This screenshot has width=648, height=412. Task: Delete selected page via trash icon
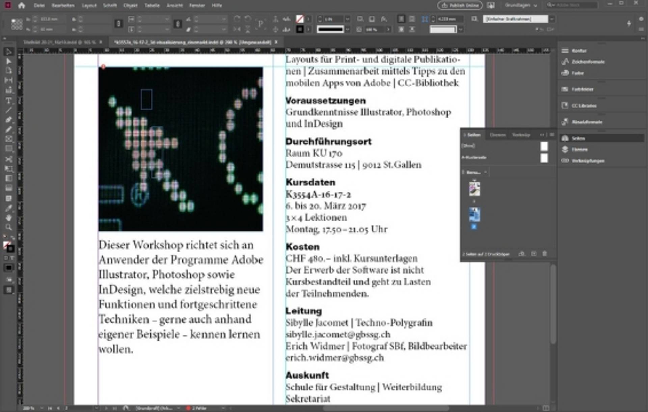coord(545,254)
